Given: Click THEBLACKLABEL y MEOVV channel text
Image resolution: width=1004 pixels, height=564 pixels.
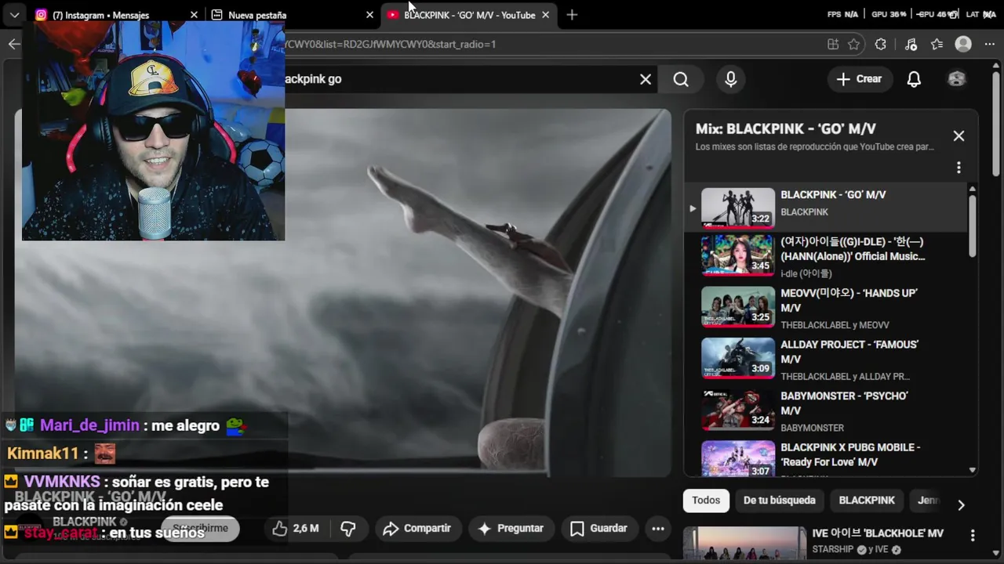Looking at the screenshot, I should tap(835, 325).
